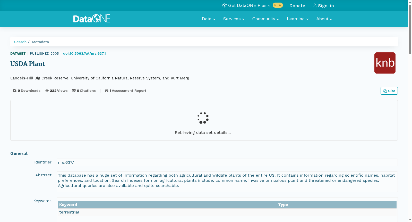Click the assessment report gauge icon
Viewport: 412px width, 222px height.
point(106,91)
